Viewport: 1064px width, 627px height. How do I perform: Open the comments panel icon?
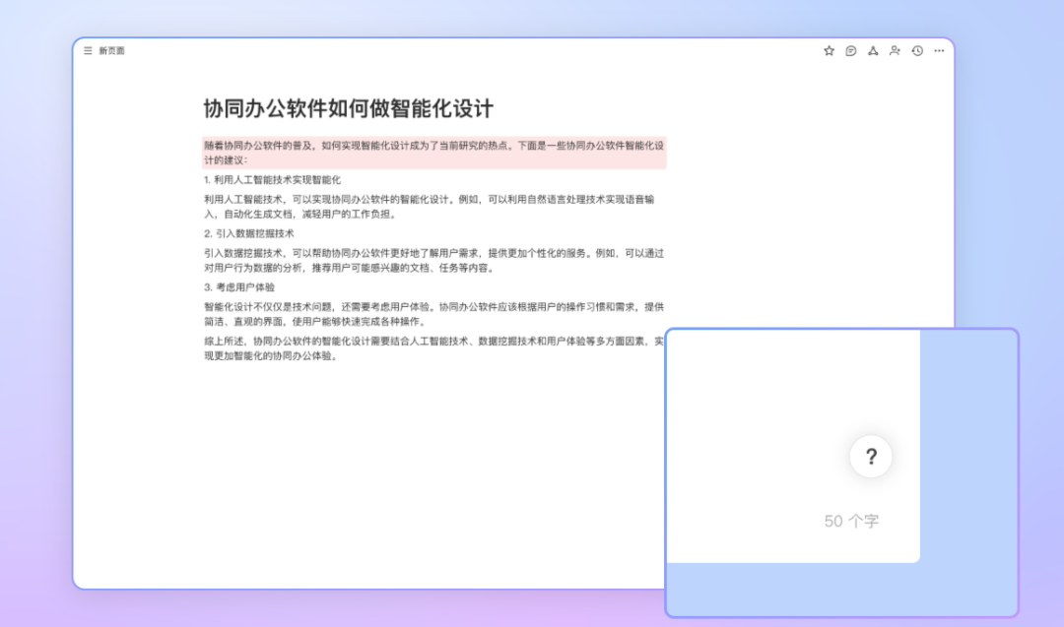tap(851, 51)
